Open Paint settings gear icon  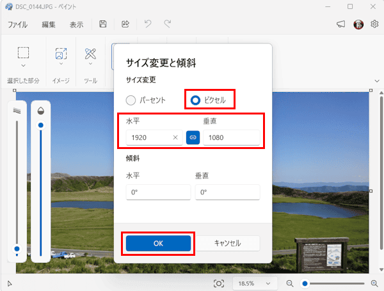coord(374,24)
